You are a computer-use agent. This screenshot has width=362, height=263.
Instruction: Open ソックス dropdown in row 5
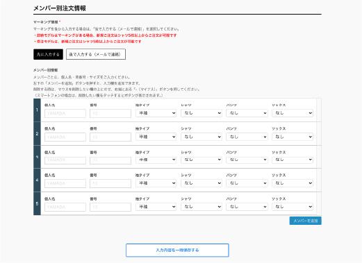[293, 207]
